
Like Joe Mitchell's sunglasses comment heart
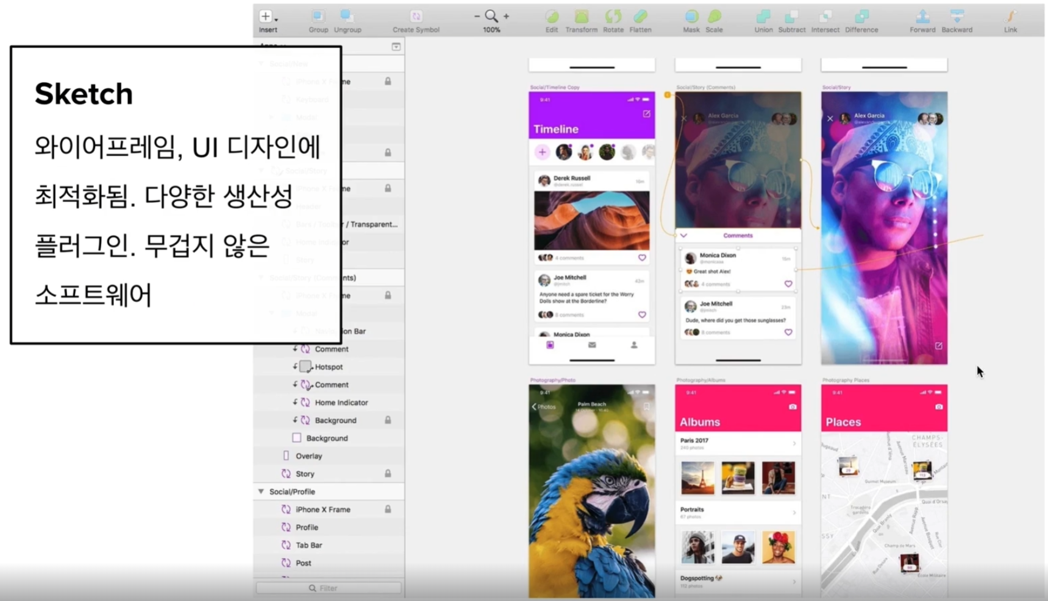pos(788,332)
